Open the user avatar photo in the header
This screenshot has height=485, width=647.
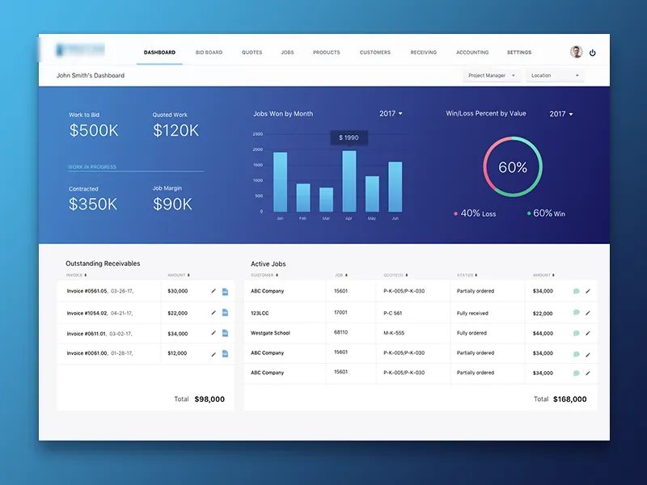(x=575, y=51)
